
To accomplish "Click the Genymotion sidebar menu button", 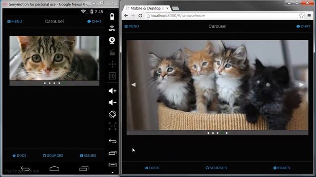I will pos(113,165).
